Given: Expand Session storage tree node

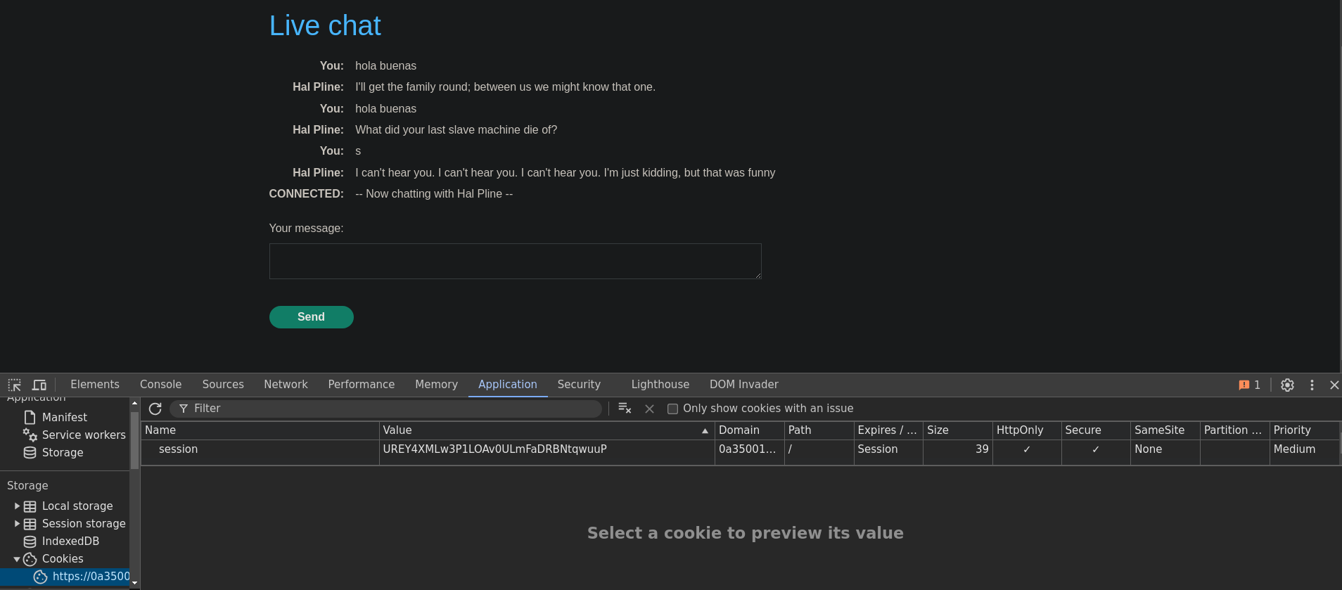Looking at the screenshot, I should 17,524.
